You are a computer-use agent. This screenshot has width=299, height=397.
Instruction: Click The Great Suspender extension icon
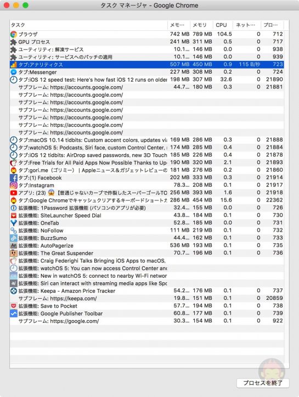click(14, 253)
